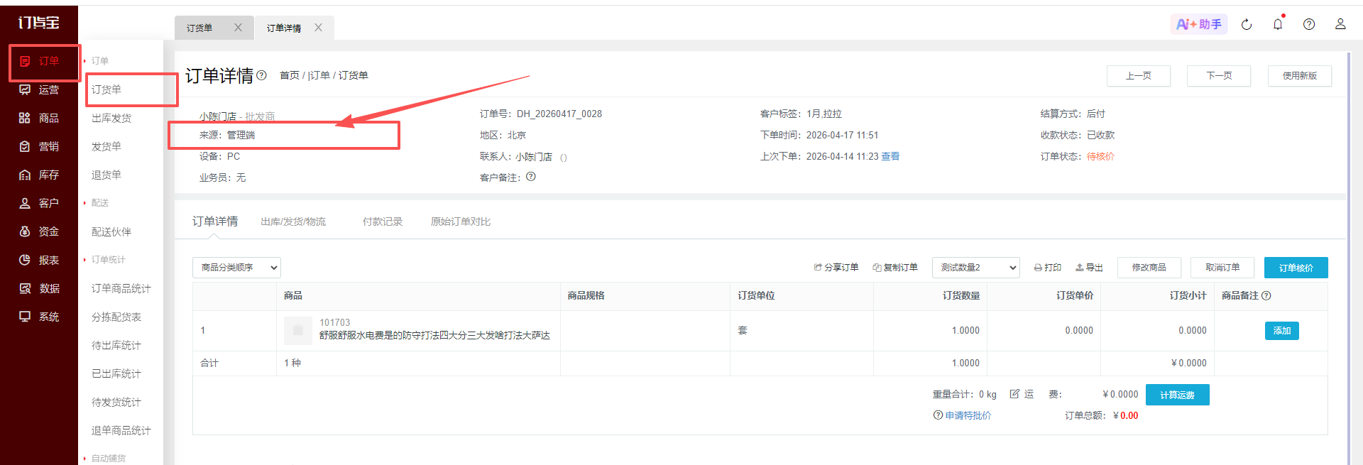Open the 订单 section in the sidebar
The image size is (1363, 465).
pos(39,62)
